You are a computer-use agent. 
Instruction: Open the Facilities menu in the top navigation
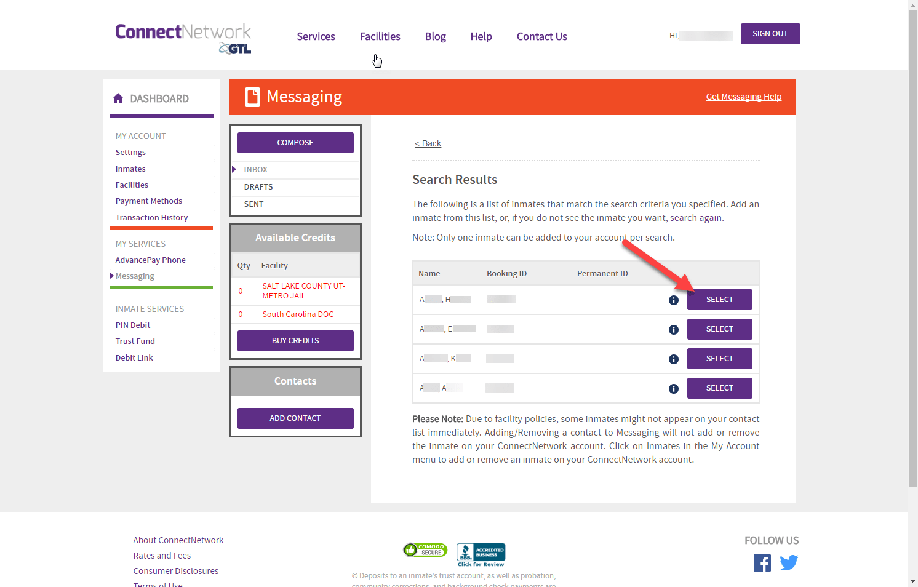pyautogui.click(x=380, y=36)
